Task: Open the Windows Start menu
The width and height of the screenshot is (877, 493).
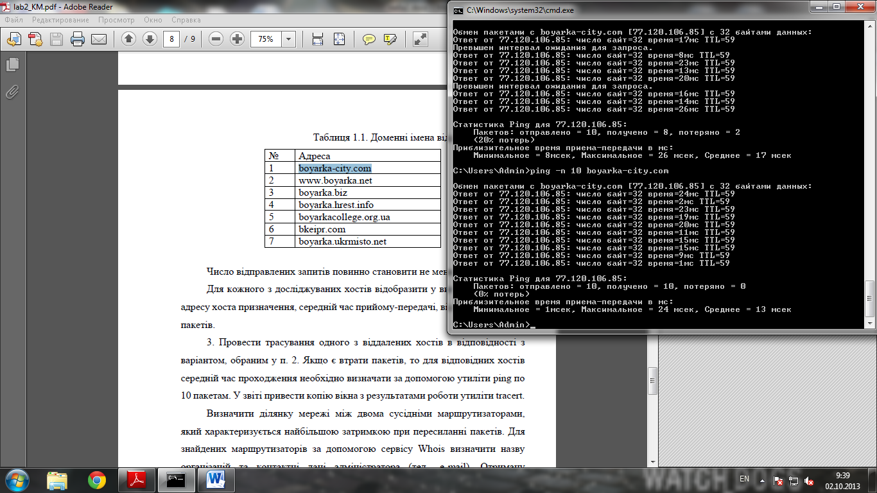Action: tap(17, 479)
